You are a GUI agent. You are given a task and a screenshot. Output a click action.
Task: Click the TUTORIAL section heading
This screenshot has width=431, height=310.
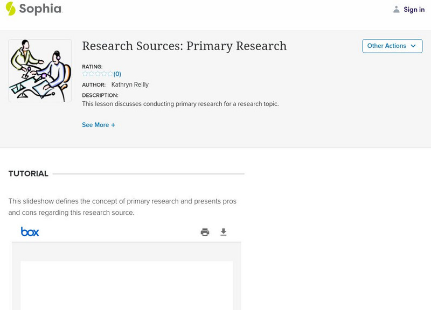(29, 174)
